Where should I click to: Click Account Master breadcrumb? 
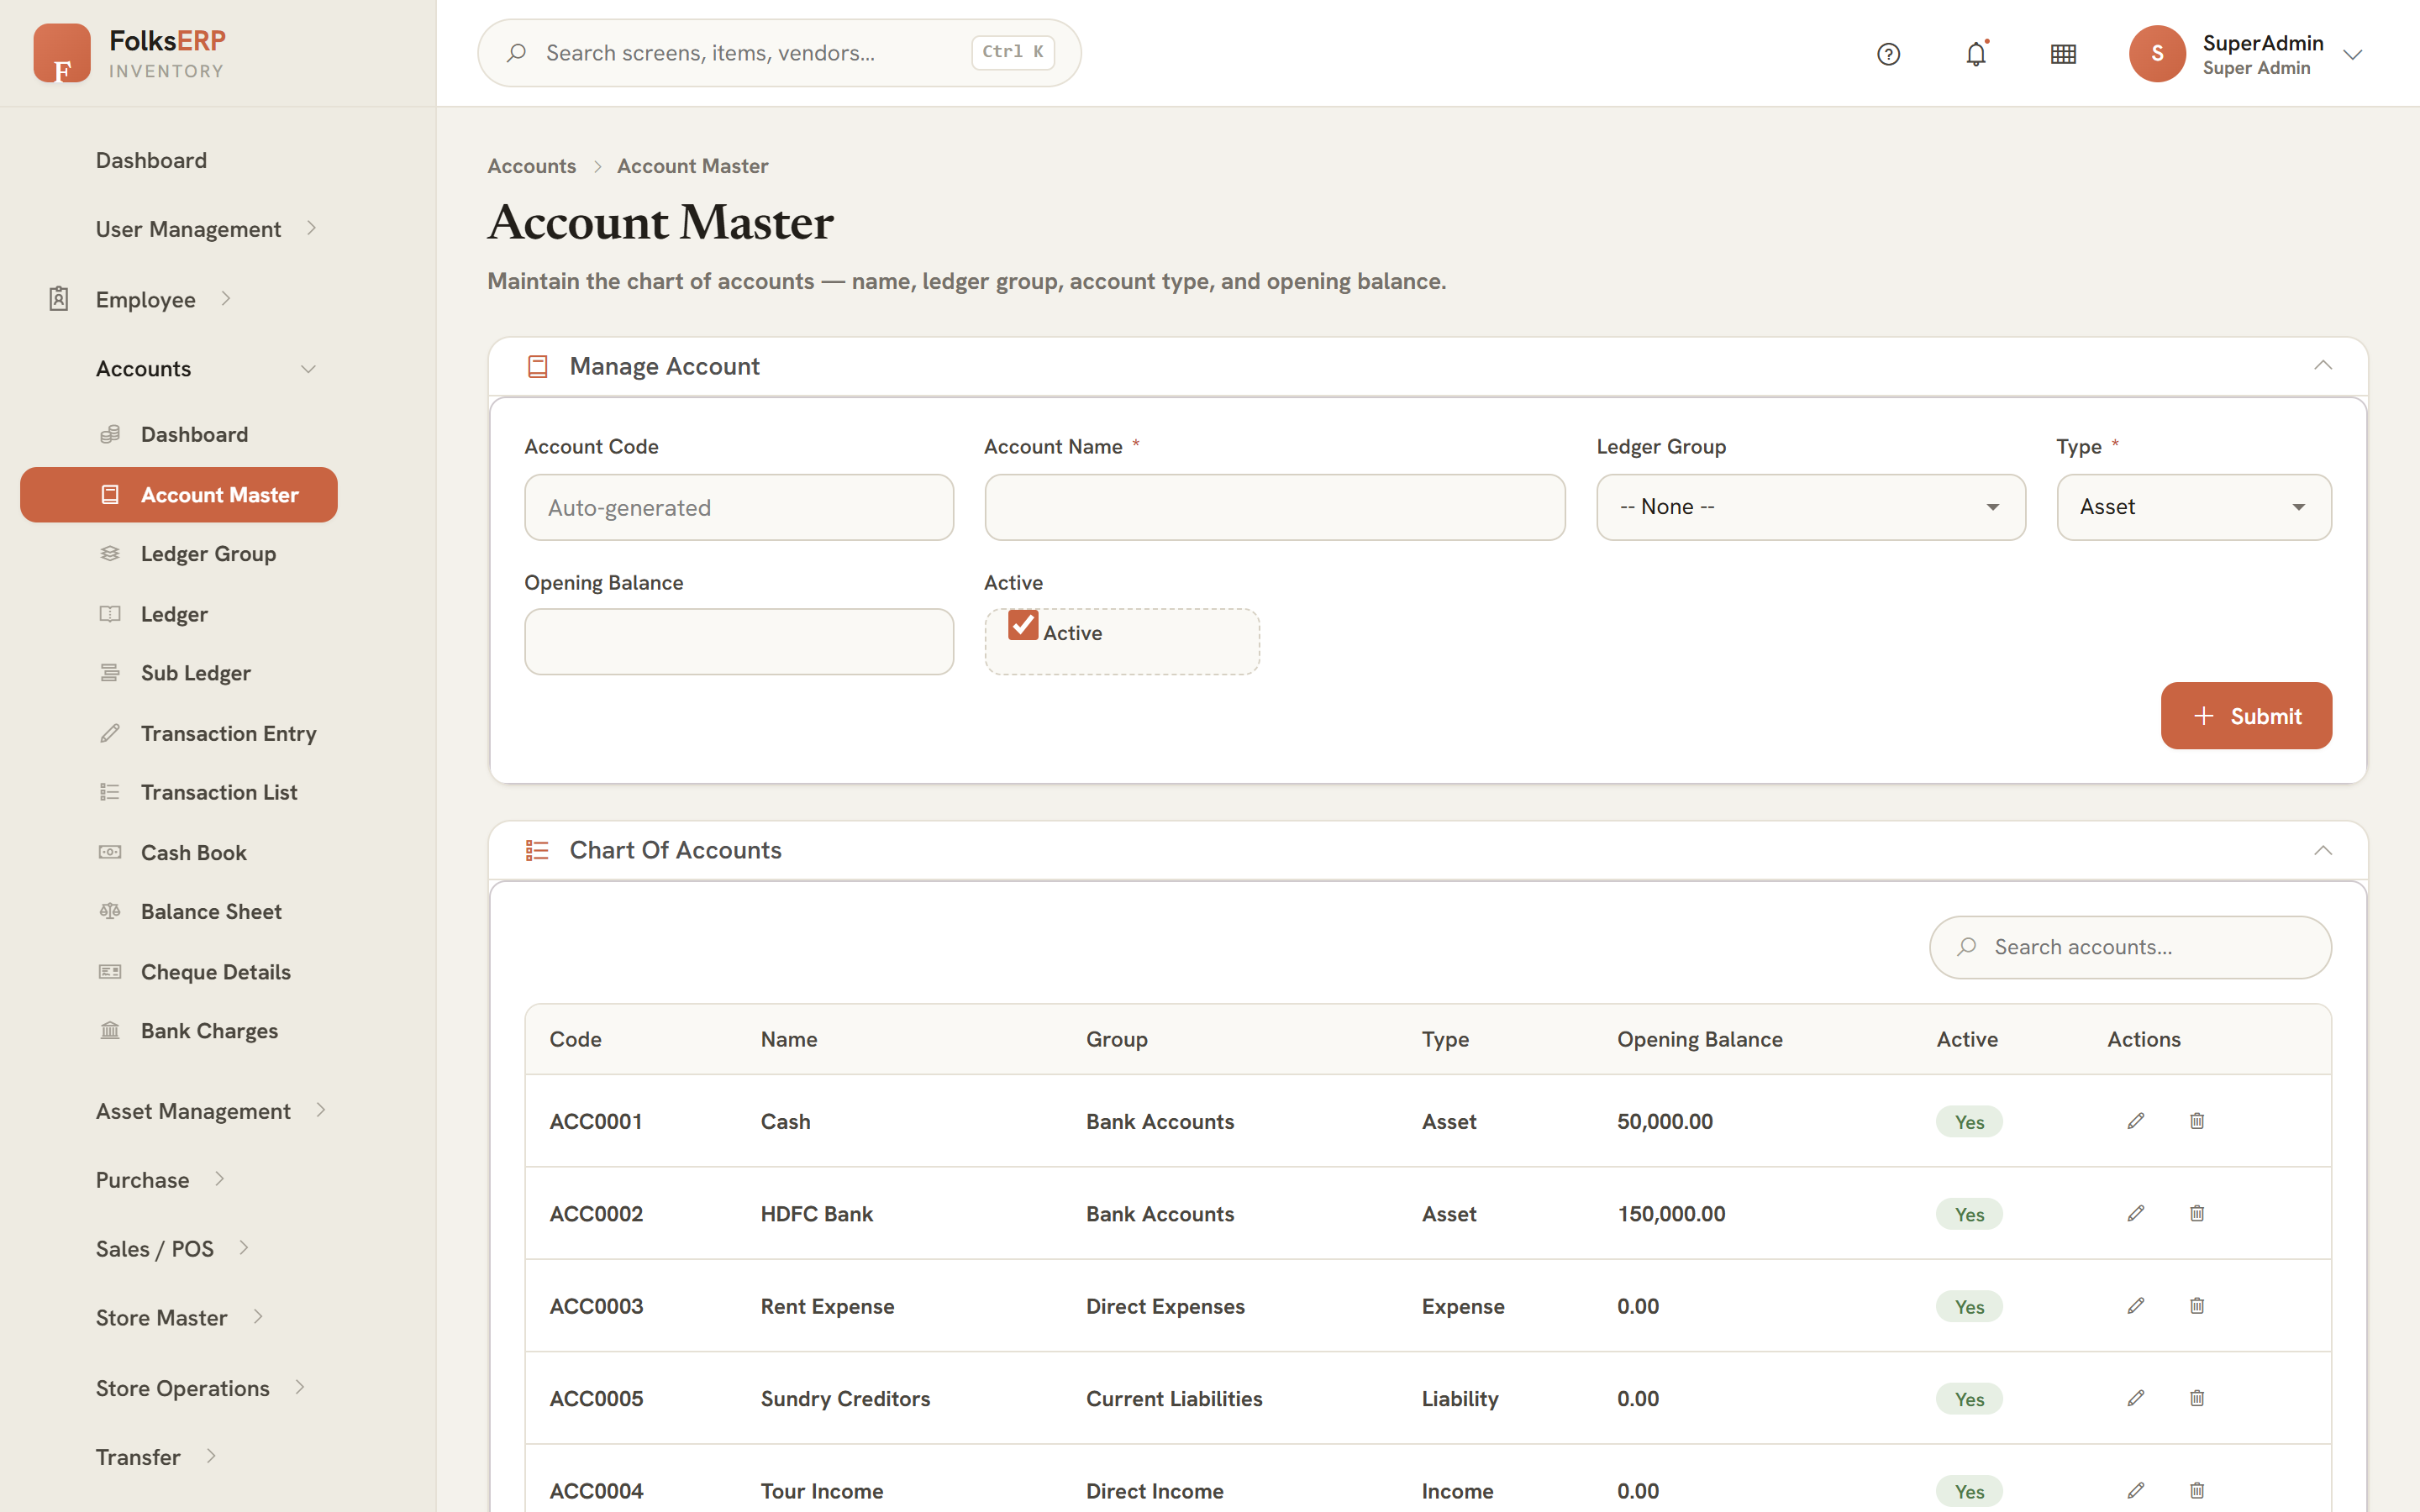[692, 166]
